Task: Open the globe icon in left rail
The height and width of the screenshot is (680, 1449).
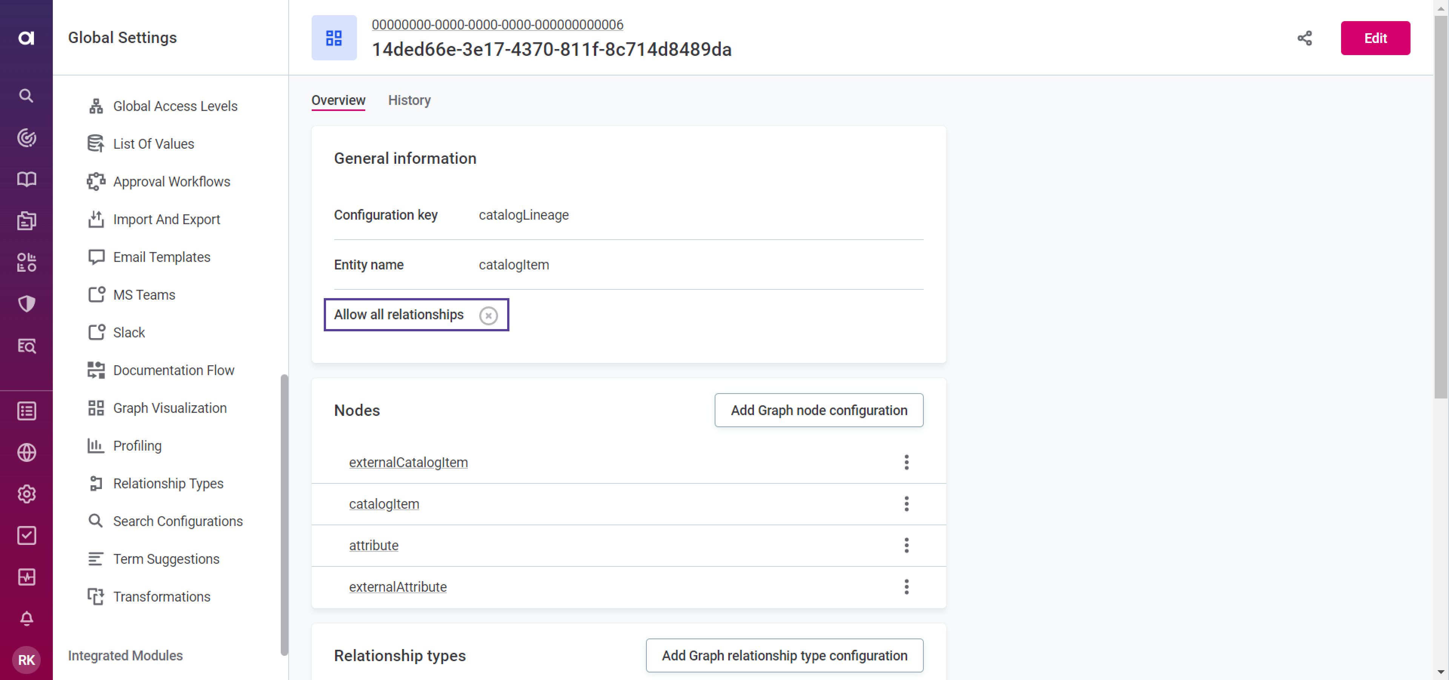Action: 26,452
